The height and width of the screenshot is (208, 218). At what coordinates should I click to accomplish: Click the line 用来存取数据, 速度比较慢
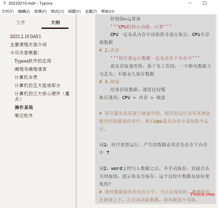click(x=138, y=90)
